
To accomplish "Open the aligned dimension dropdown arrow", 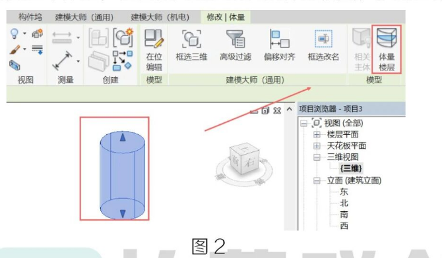I will tap(78, 38).
